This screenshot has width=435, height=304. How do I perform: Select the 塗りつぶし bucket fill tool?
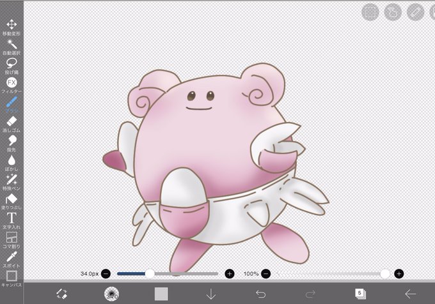tap(12, 202)
